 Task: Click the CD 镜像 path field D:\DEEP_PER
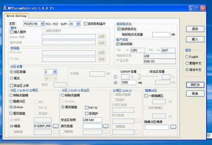pos(43,126)
